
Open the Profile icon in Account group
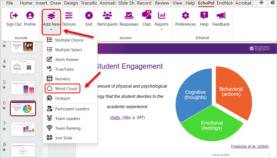(x=30, y=16)
